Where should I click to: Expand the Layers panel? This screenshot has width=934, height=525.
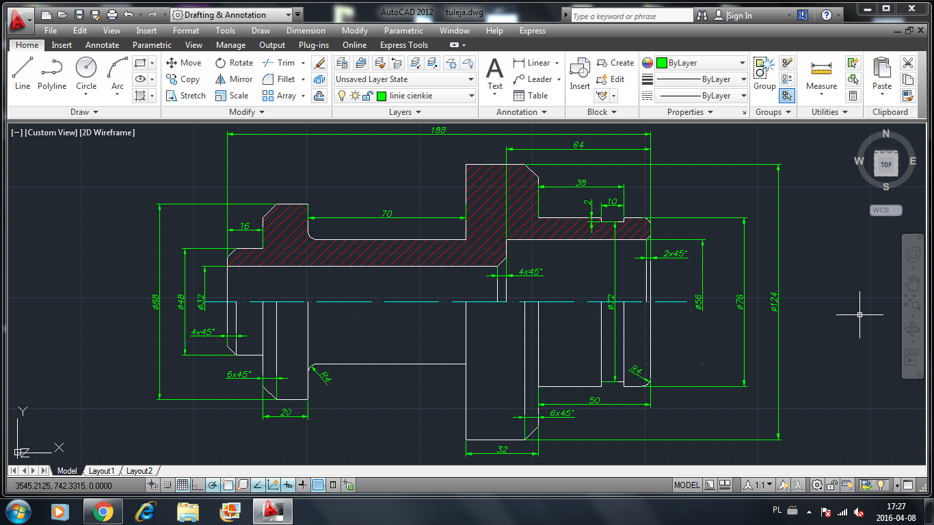405,112
